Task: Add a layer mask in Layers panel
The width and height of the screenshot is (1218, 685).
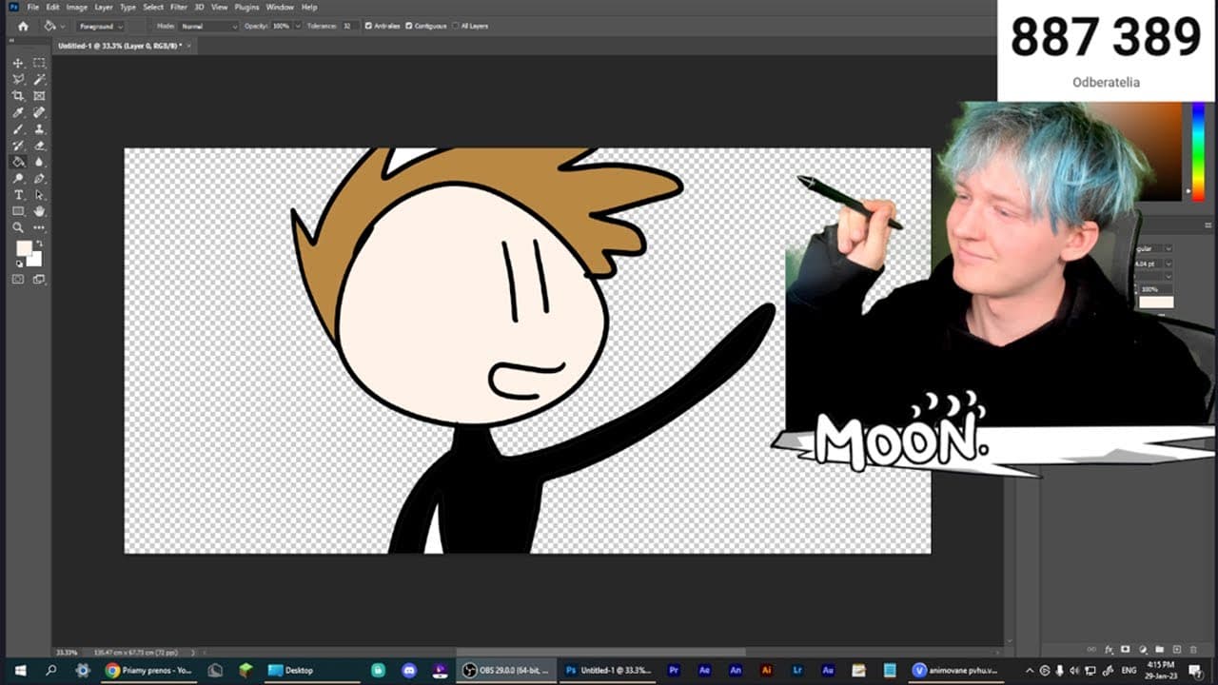Action: click(1126, 649)
